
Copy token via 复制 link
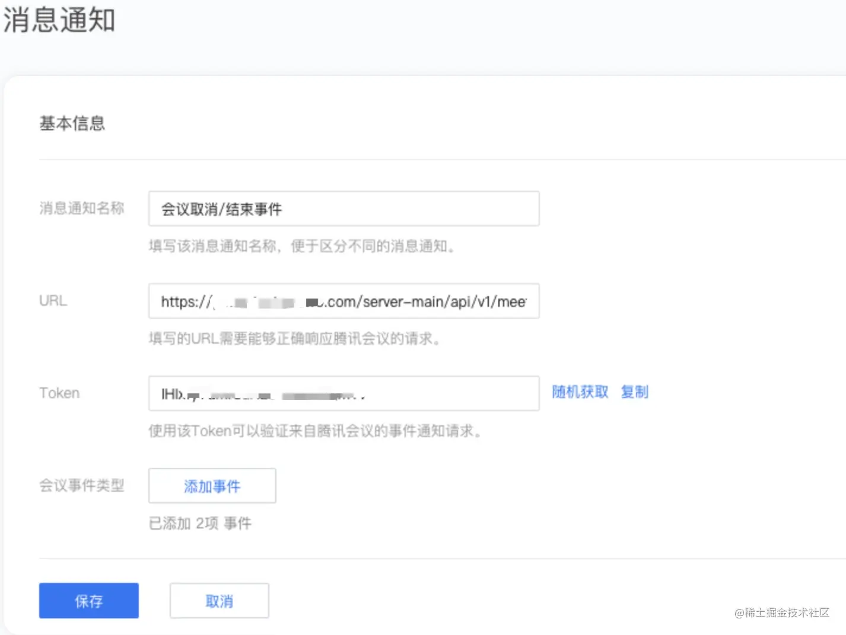[x=634, y=392]
